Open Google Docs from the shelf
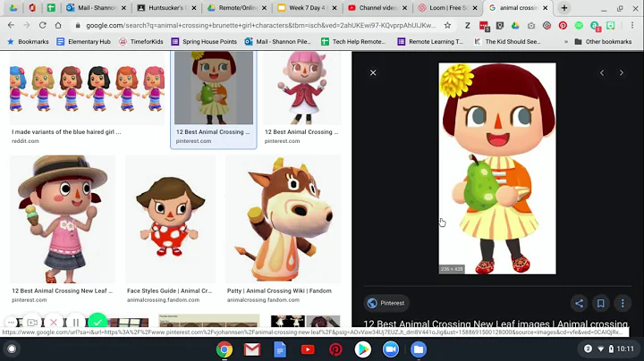Image resolution: width=644 pixels, height=361 pixels. click(280, 349)
